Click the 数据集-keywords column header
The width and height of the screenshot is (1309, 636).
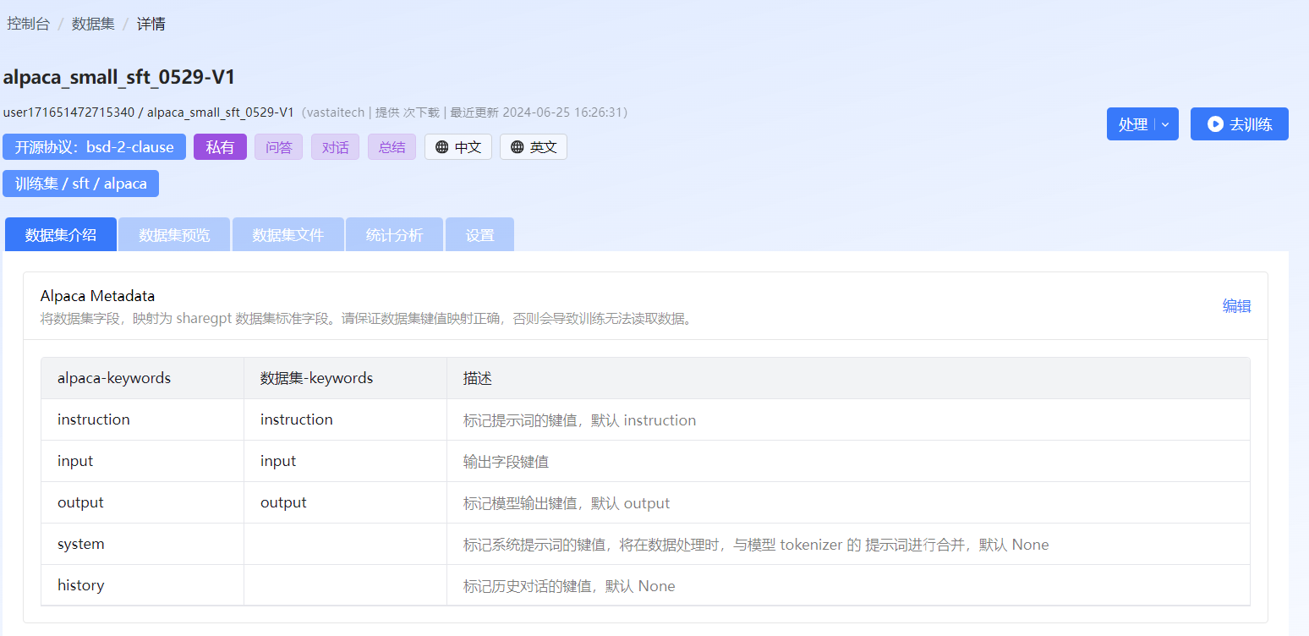(x=316, y=378)
